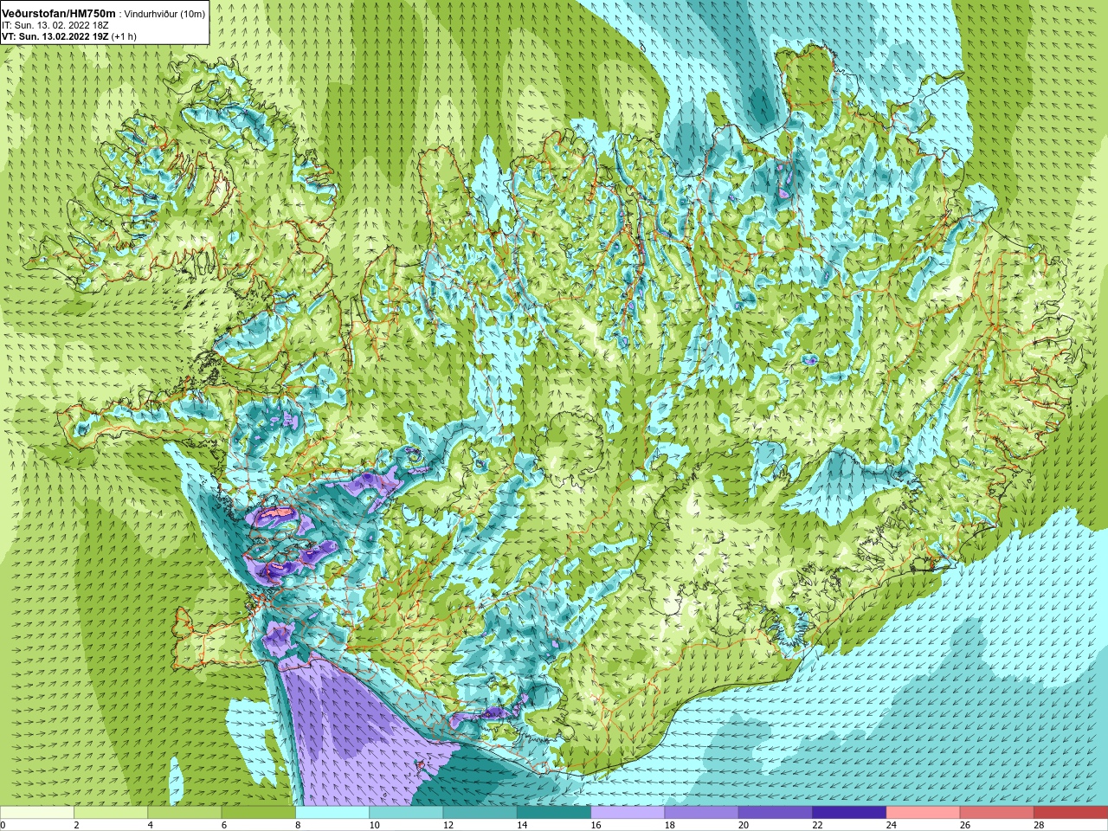Click the legend tick label '8'
Screen dimensions: 1108x831
click(x=298, y=825)
